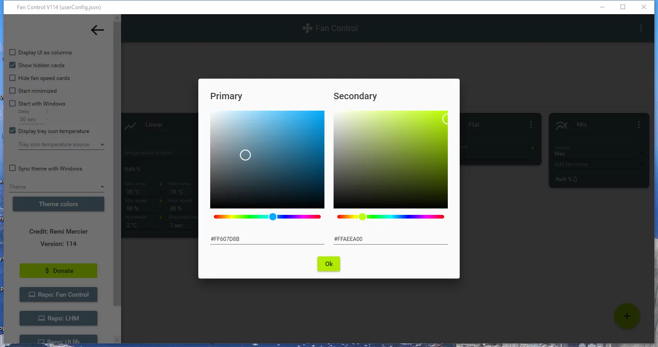Click the Credit: Remi Mercier text

pos(58,231)
